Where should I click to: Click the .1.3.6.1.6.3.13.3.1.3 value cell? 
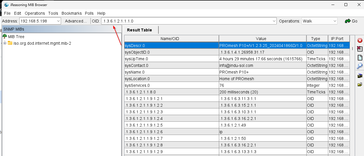pyautogui.click(x=263, y=152)
